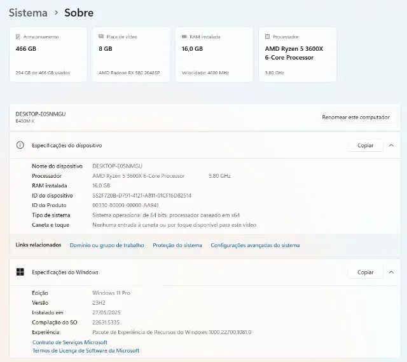Open Proteção do sistema link
The width and height of the screenshot is (407, 362).
[177, 245]
